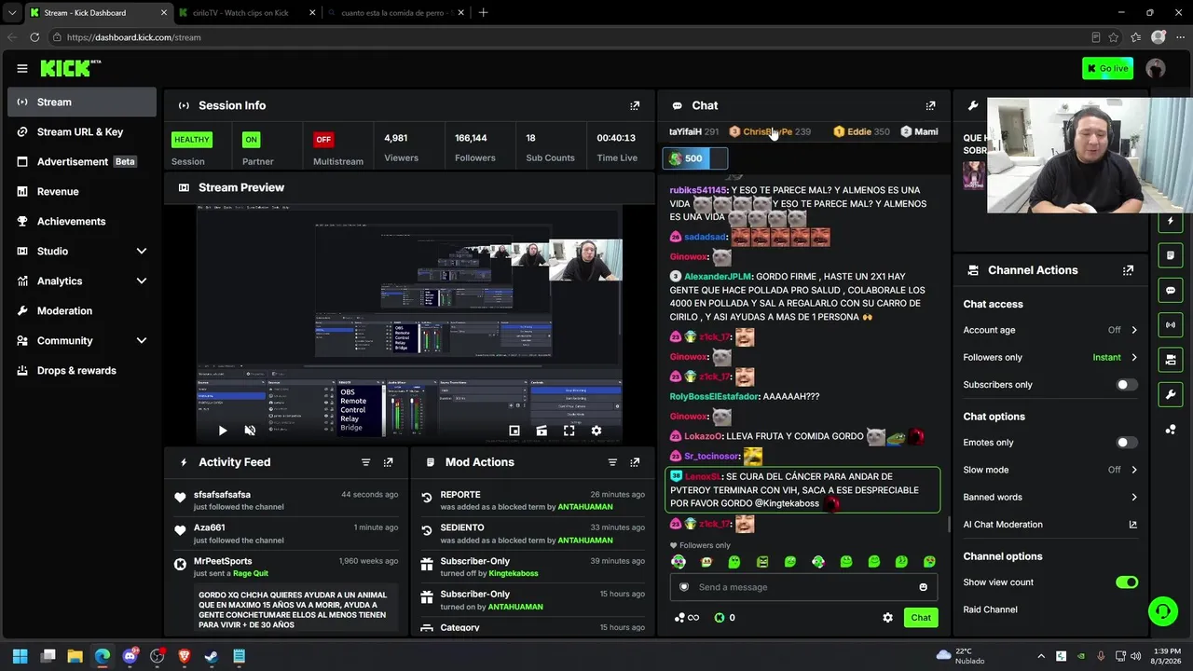Click the browser refresh button
Viewport: 1193px width, 671px height.
34,37
